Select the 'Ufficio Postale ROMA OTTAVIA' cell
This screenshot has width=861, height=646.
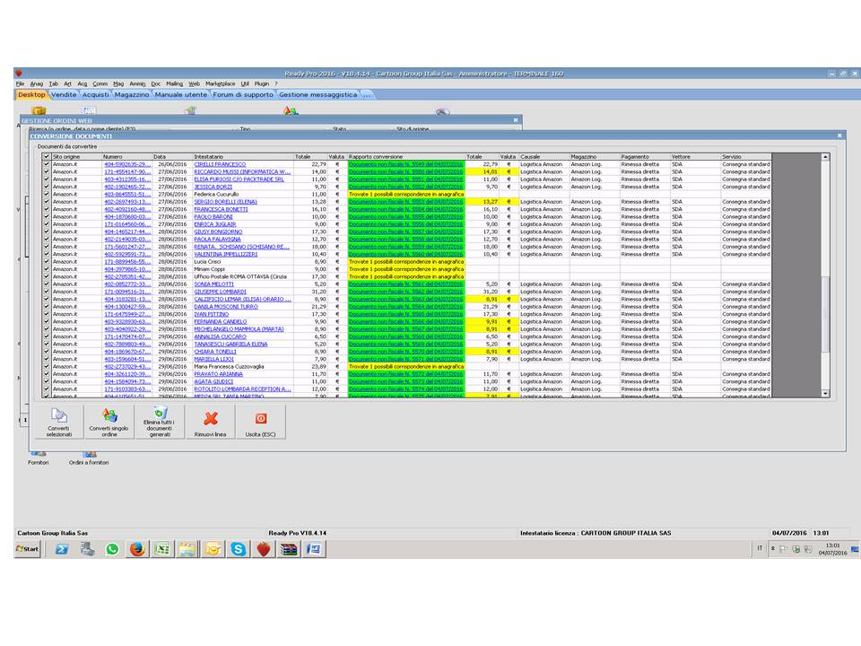pos(243,277)
